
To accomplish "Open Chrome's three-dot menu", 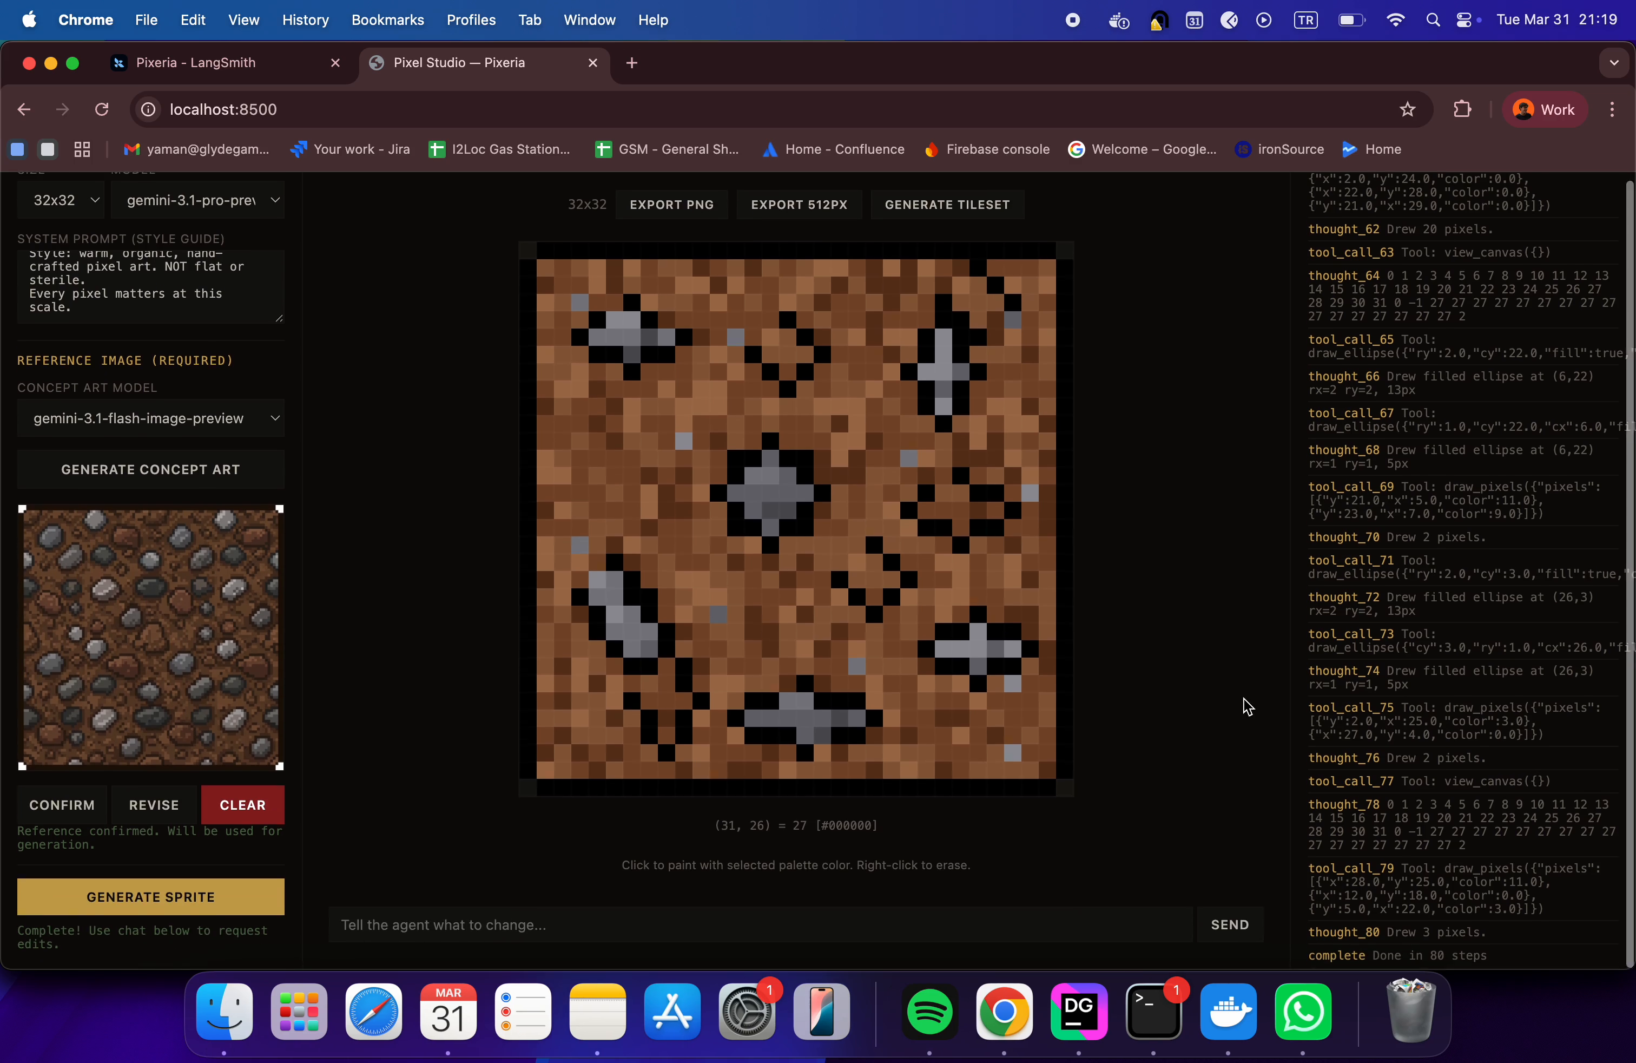I will coord(1611,109).
